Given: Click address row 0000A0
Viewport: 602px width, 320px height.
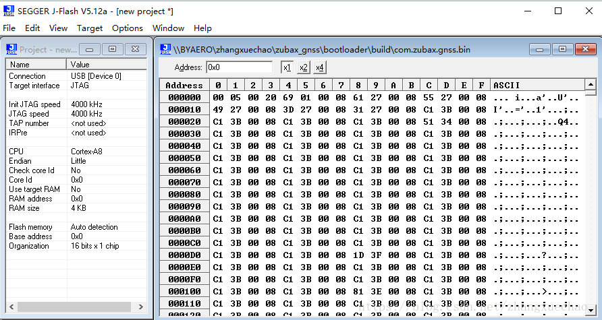Looking at the screenshot, I should (184, 219).
